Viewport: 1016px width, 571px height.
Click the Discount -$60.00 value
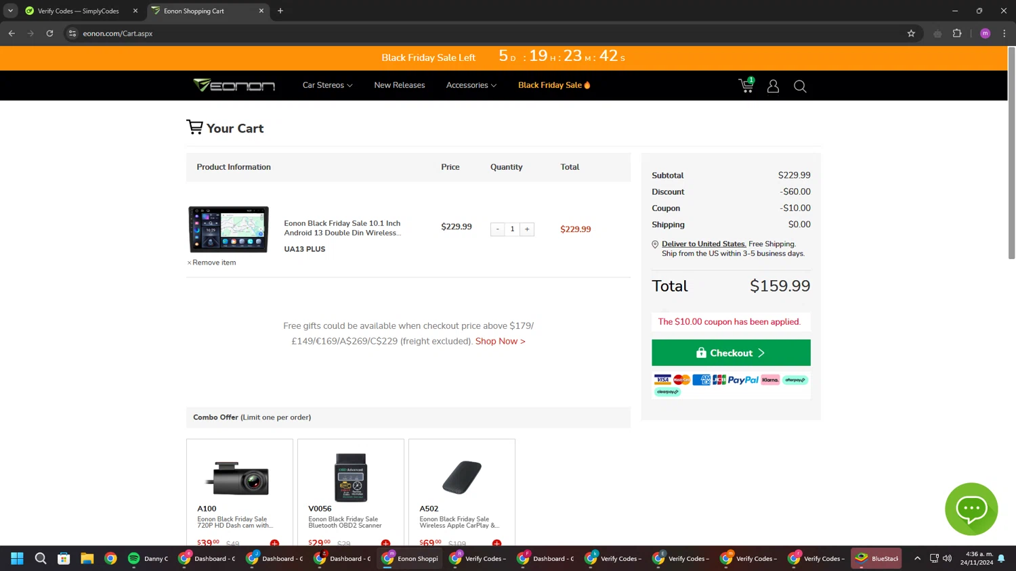coord(795,192)
